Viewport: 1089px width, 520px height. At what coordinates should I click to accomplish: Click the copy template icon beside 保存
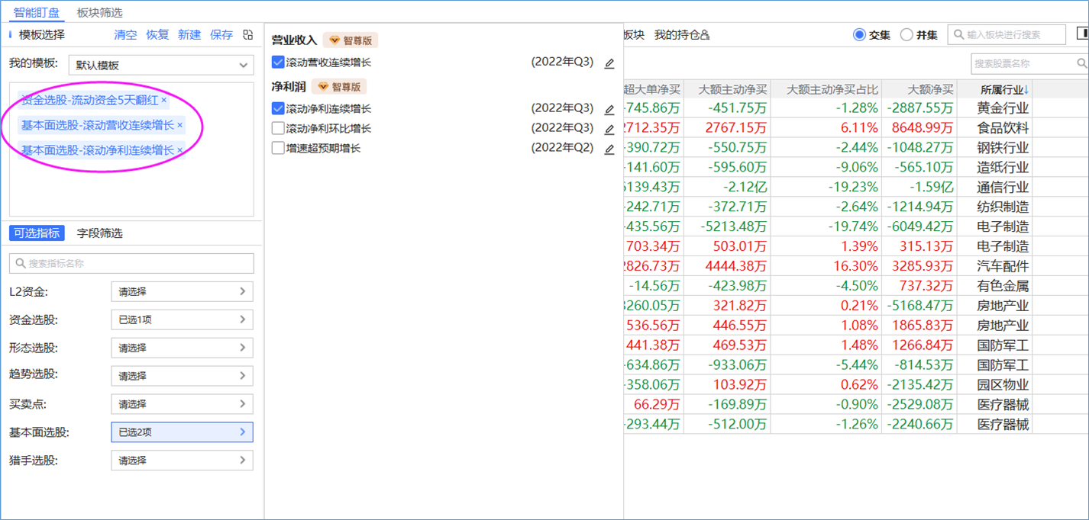pyautogui.click(x=247, y=34)
